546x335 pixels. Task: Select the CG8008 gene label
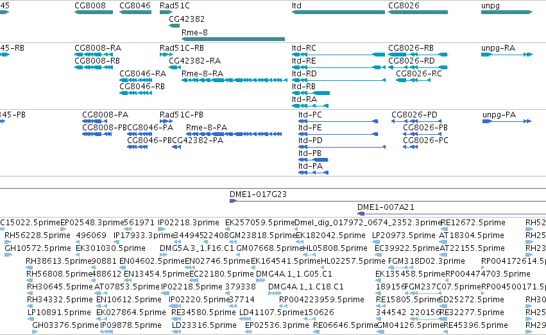90,6
